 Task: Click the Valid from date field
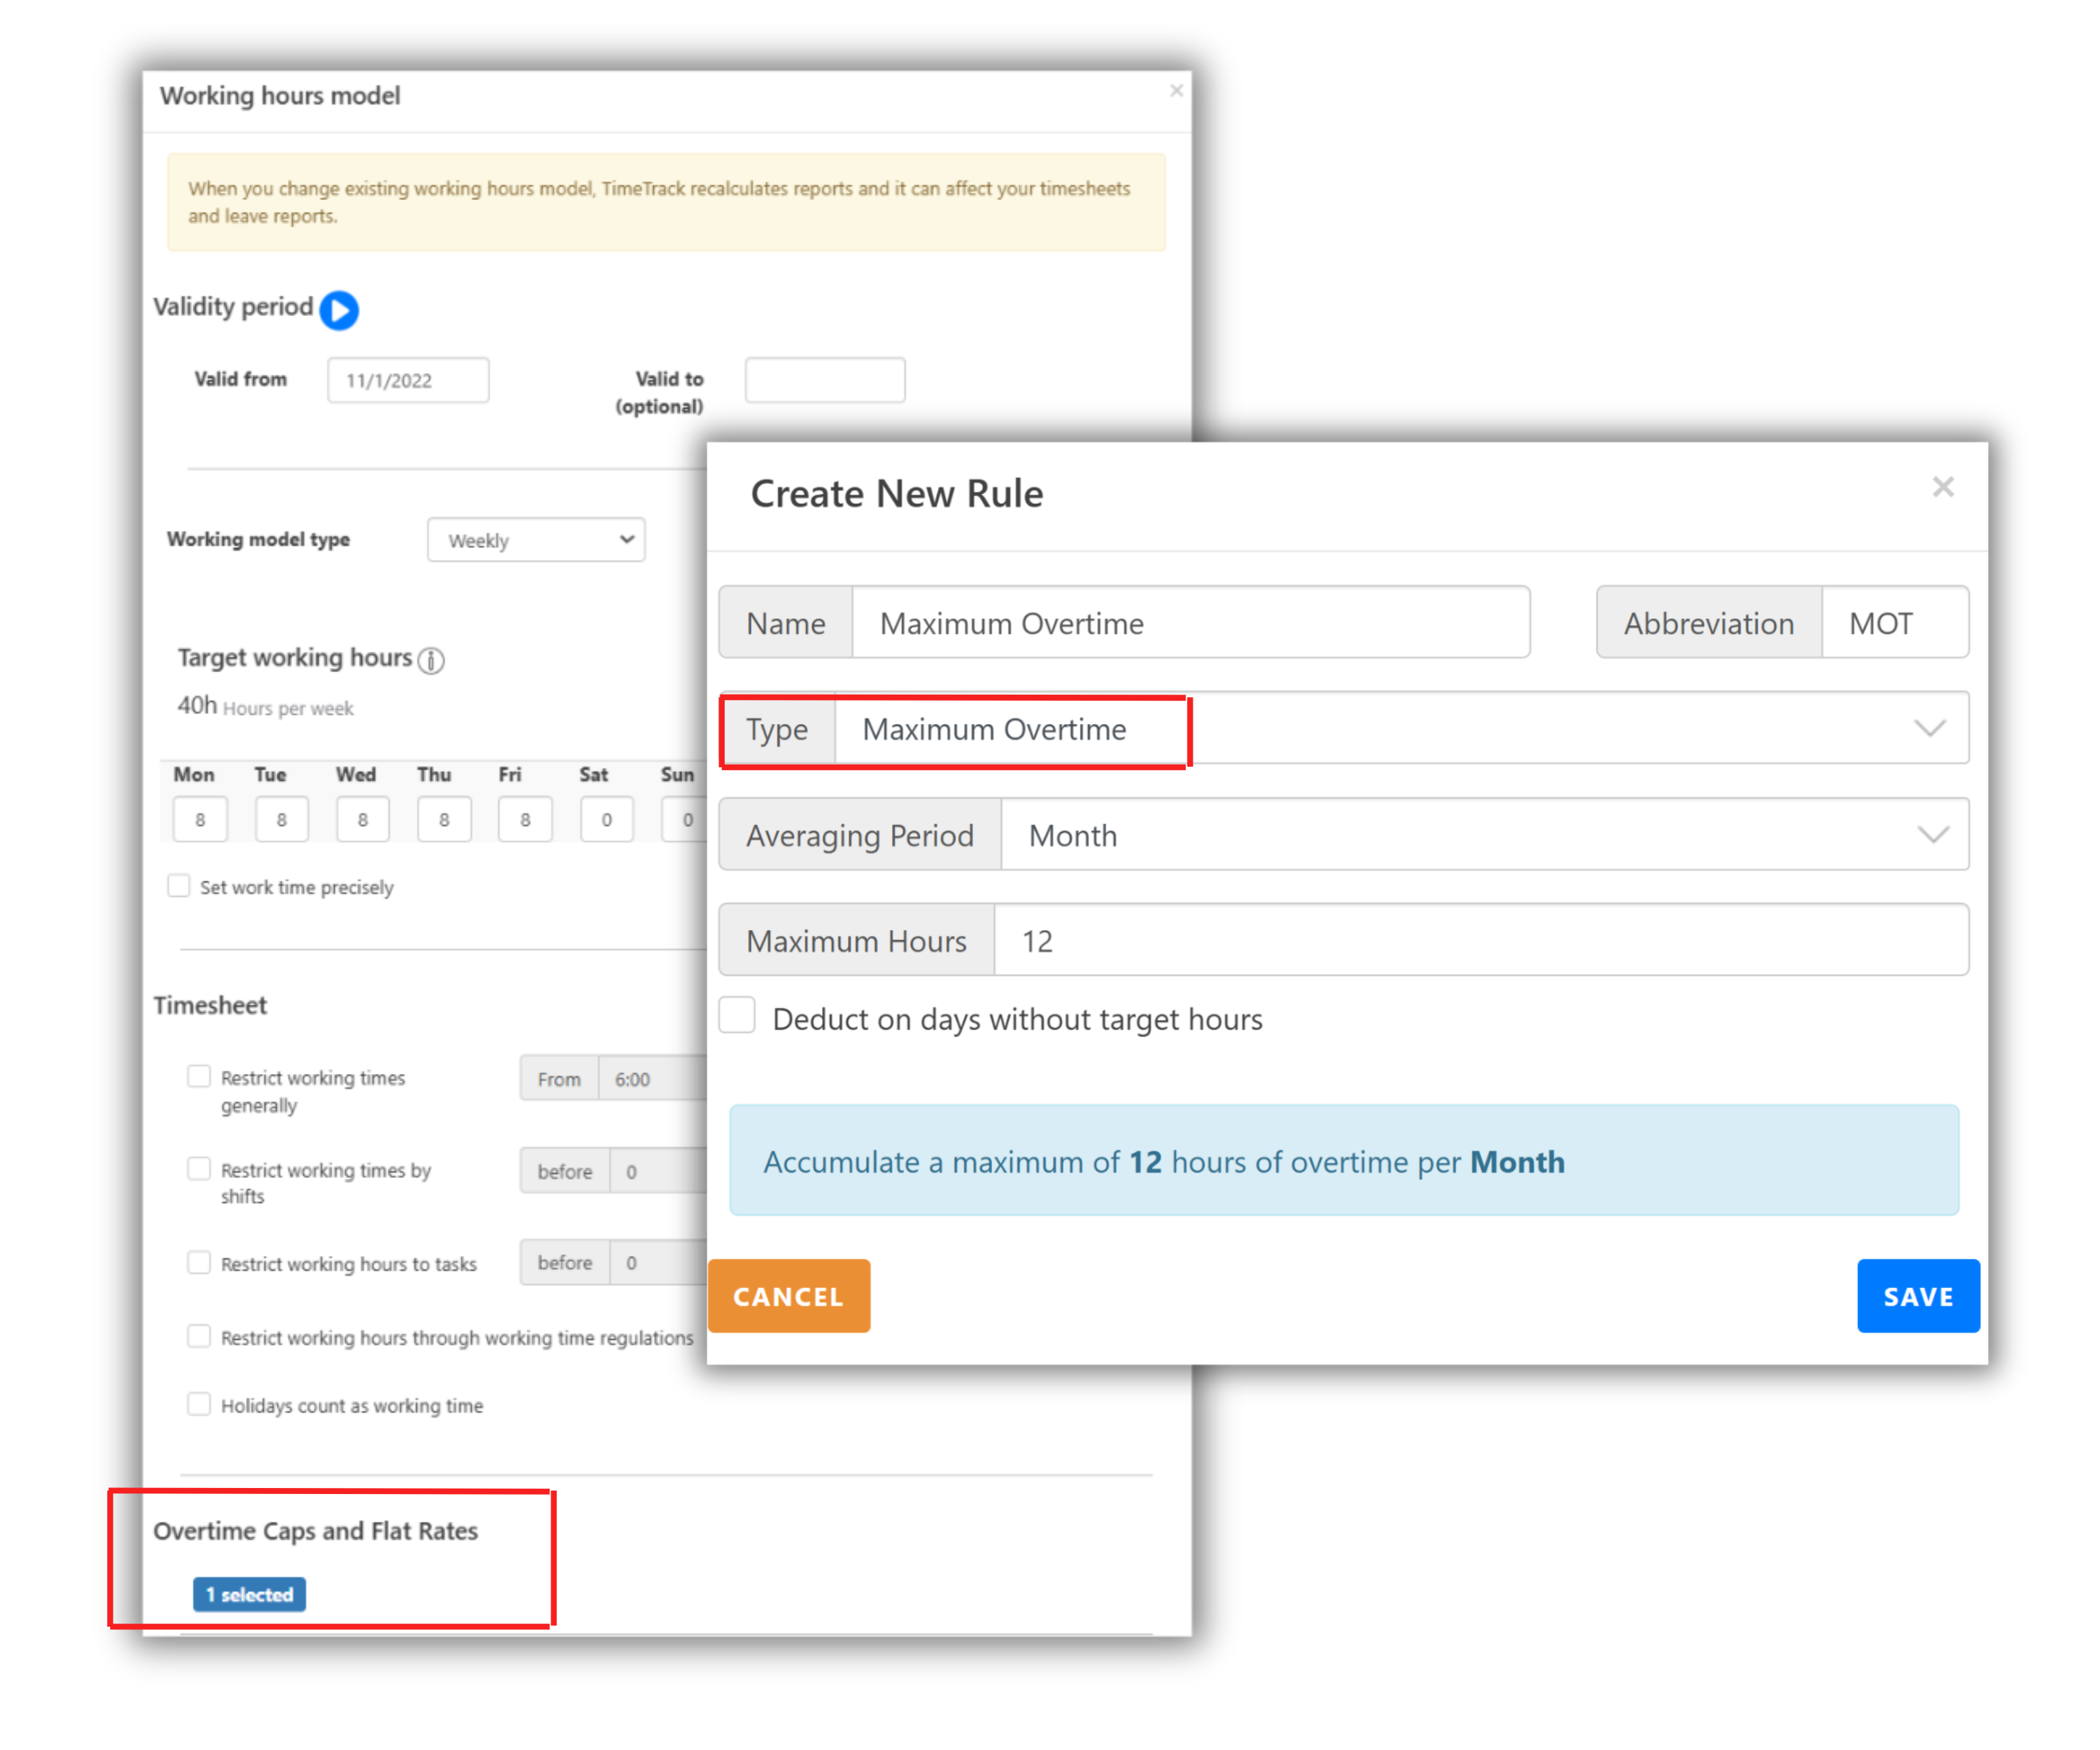[408, 380]
